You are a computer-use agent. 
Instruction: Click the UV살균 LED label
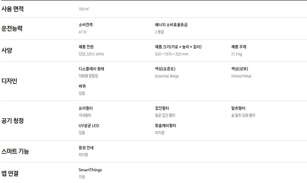pyautogui.click(x=89, y=126)
